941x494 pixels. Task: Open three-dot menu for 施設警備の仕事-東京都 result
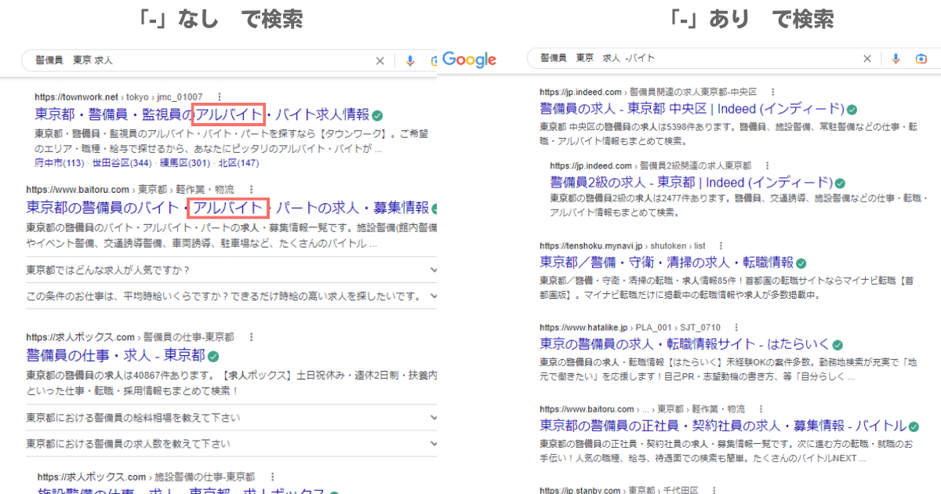272,476
